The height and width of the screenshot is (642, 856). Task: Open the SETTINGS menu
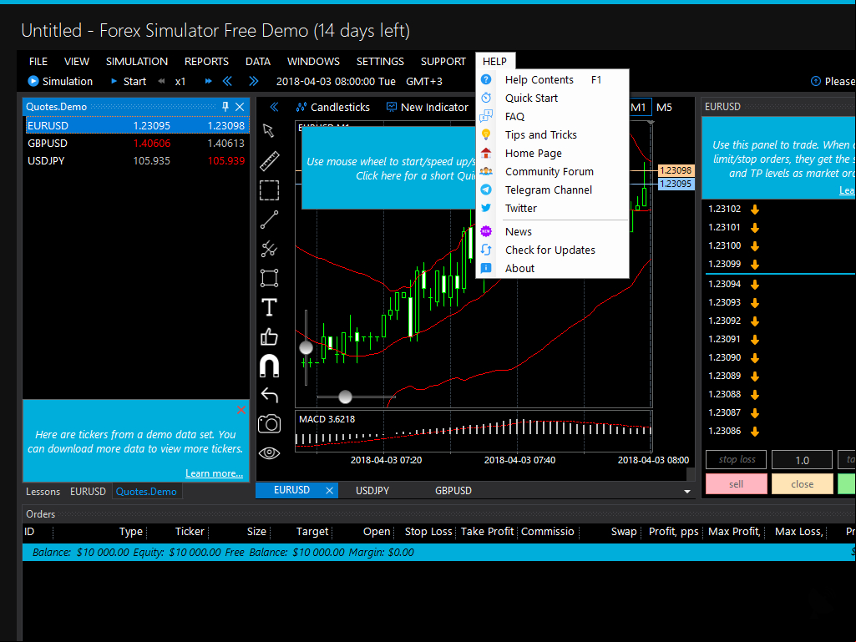pos(380,61)
